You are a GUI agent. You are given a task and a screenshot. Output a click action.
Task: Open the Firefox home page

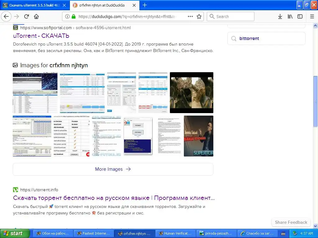click(36, 16)
